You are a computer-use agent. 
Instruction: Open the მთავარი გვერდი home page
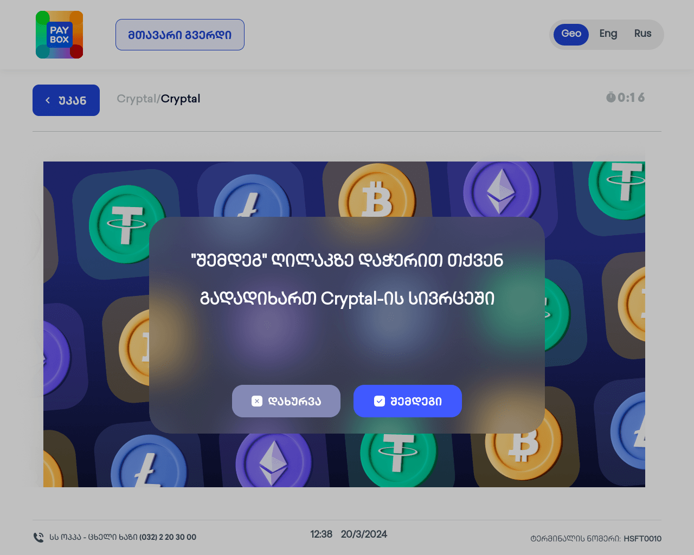[x=180, y=35]
